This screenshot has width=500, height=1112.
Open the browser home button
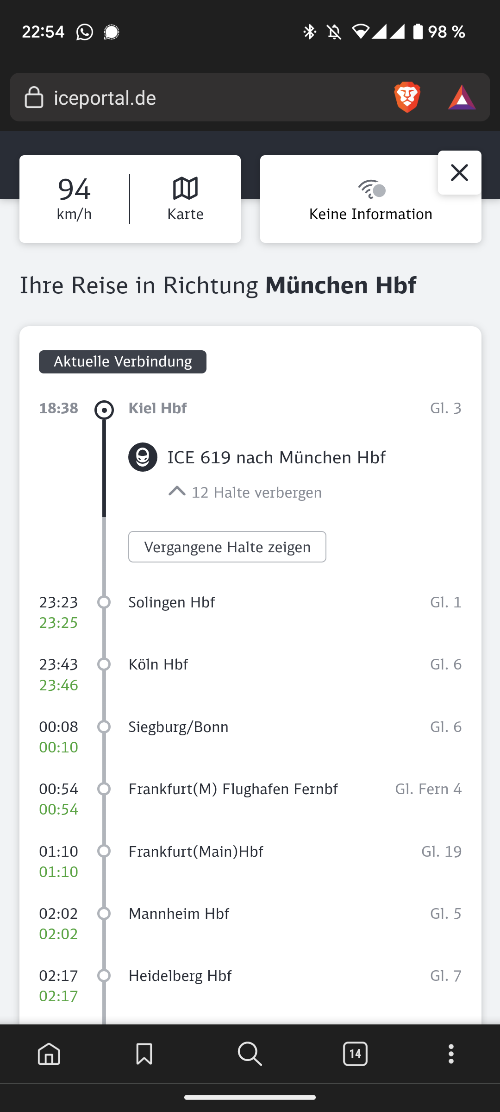(49, 1054)
